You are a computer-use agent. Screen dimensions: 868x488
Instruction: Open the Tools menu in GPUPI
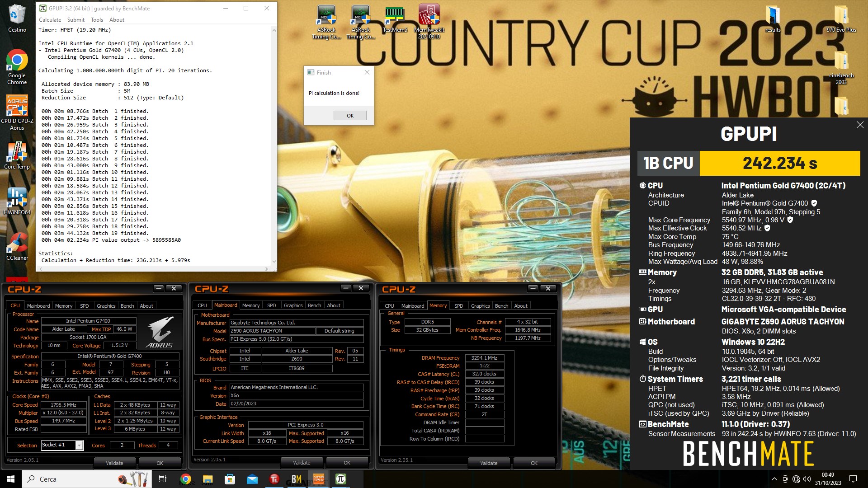tap(97, 20)
